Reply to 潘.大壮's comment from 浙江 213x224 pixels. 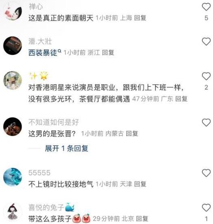[x=108, y=53]
